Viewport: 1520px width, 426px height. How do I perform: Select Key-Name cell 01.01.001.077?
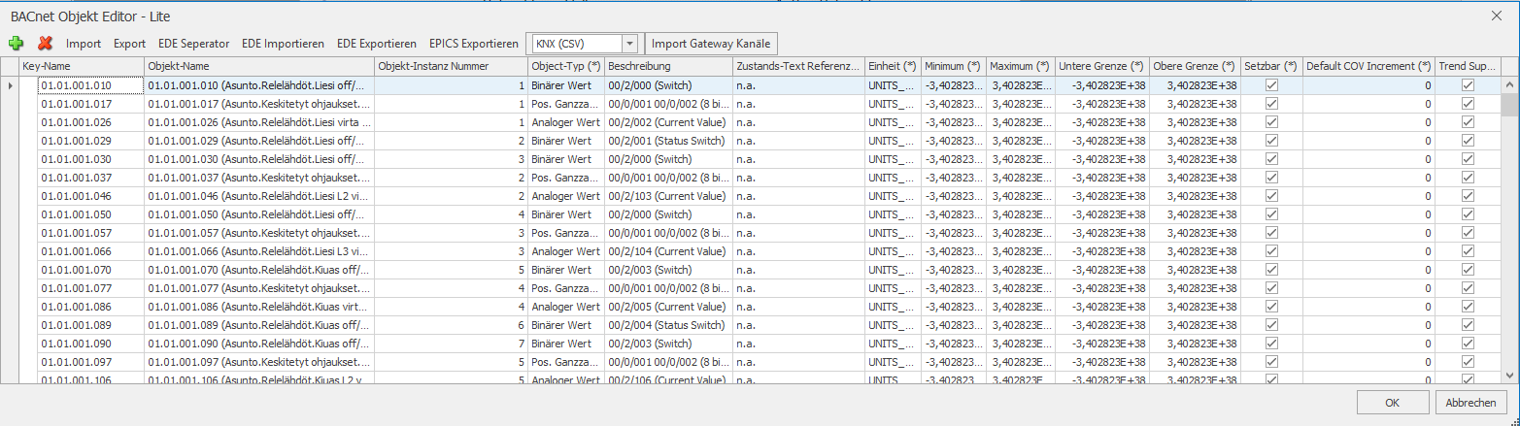point(90,288)
